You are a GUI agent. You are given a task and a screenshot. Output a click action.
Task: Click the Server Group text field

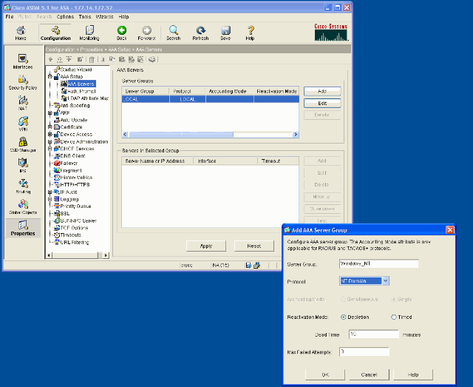378,263
